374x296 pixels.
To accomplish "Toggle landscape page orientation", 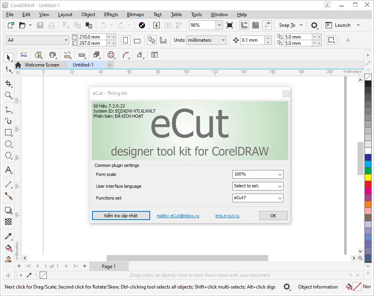I will pyautogui.click(x=136, y=40).
